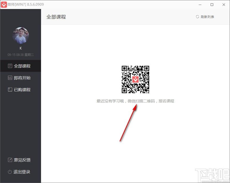Click the title text 微师[WIN7] 8.5.6.0909

click(x=26, y=4)
